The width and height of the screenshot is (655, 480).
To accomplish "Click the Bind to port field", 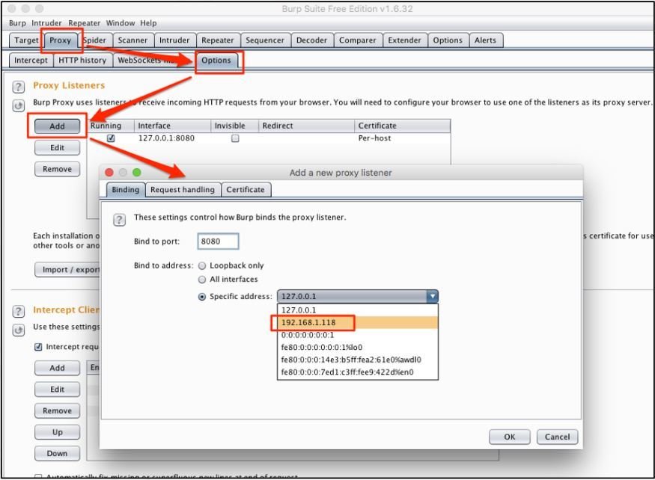I will coord(218,241).
